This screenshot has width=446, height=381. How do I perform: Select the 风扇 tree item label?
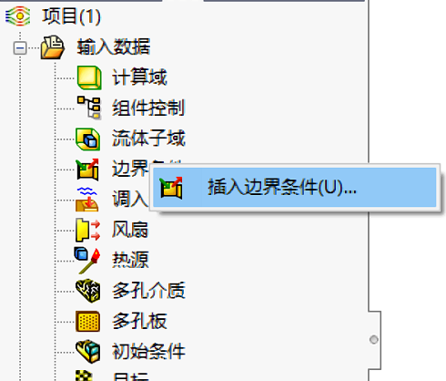tap(130, 230)
